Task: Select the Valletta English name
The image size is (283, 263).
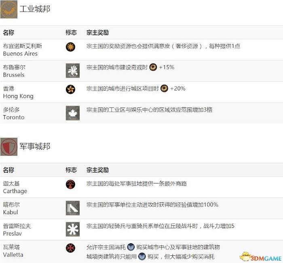Action: coord(13,255)
